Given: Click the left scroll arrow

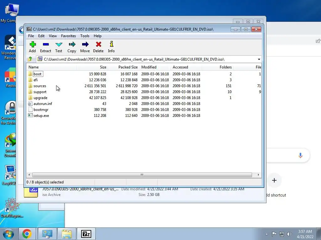Looking at the screenshot, I should coord(29,175).
